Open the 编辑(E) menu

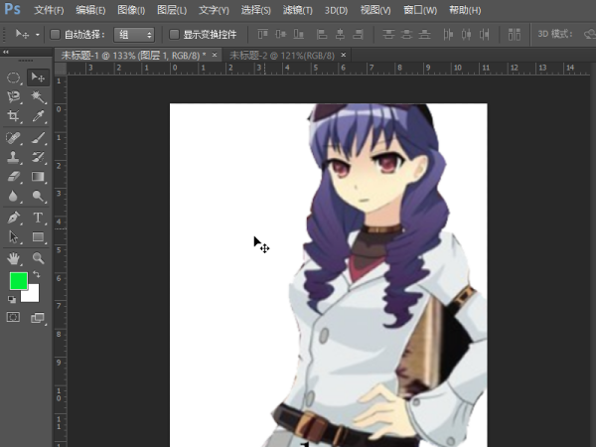point(90,10)
